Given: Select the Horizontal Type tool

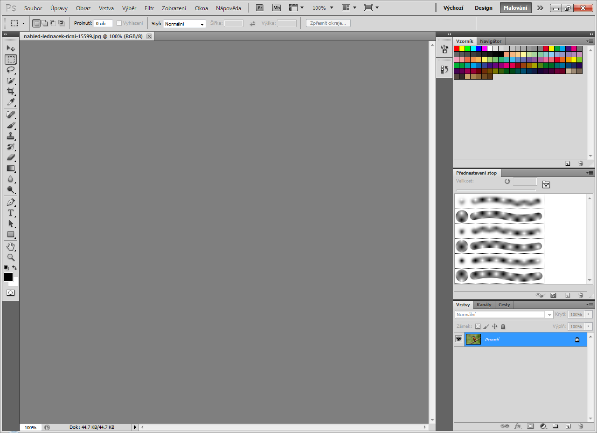Looking at the screenshot, I should pyautogui.click(x=10, y=213).
